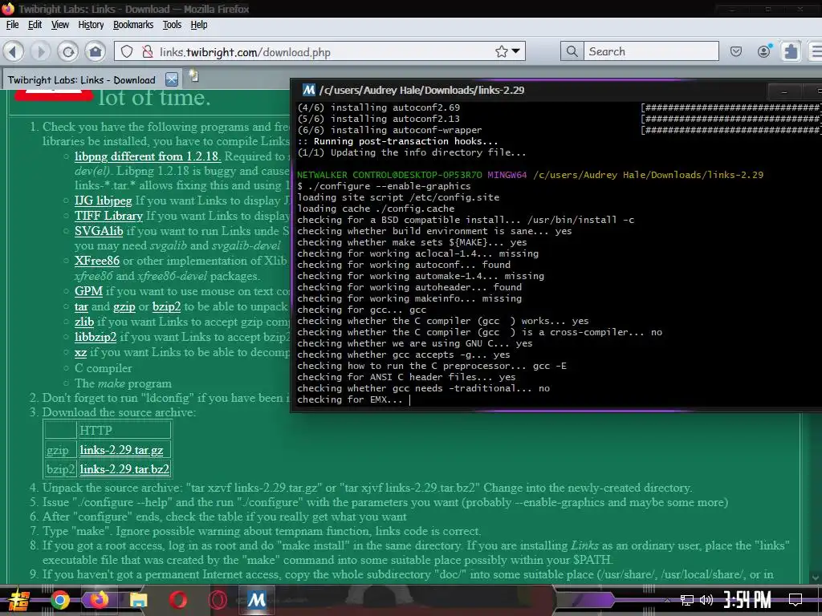Follow the xz link
This screenshot has width=822, height=616.
pos(80,353)
